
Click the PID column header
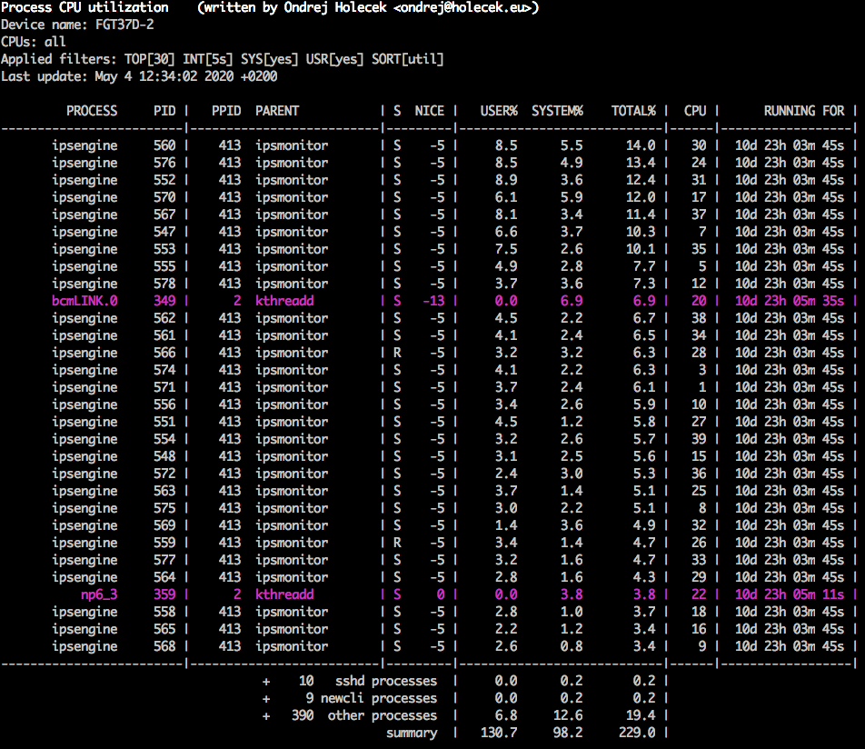point(164,111)
